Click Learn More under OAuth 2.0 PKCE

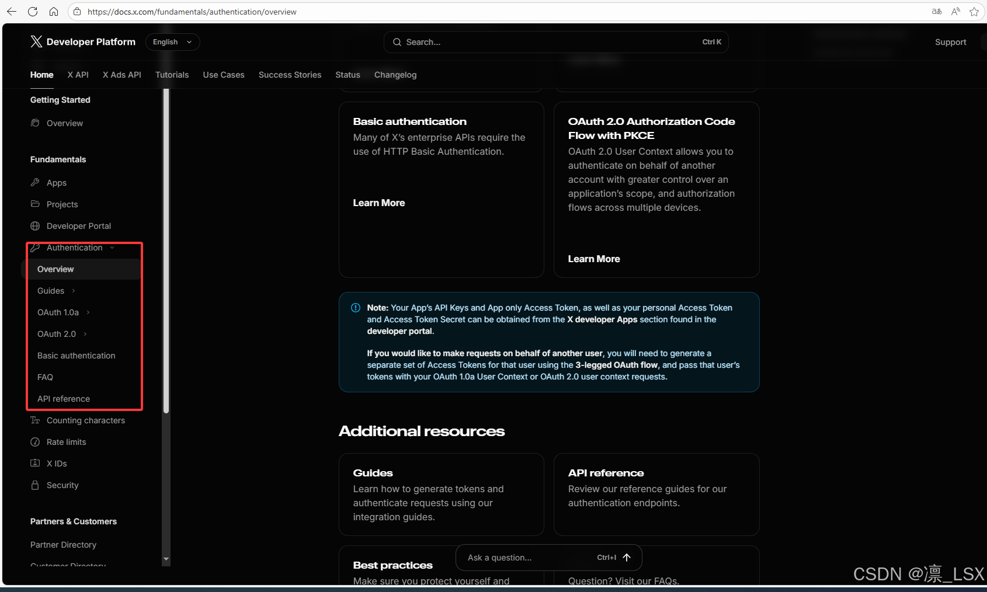(x=594, y=259)
